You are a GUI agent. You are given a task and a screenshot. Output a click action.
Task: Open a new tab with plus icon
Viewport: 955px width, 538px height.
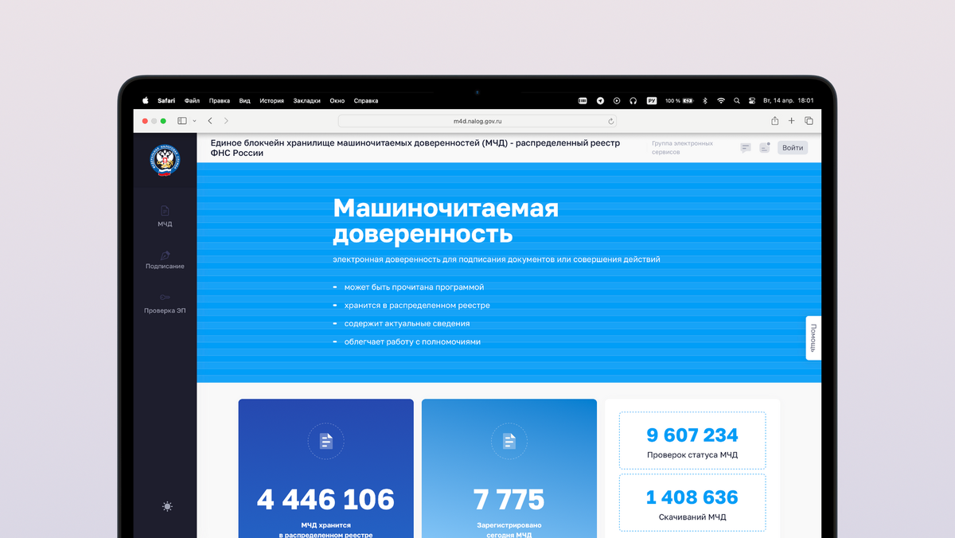[792, 121]
